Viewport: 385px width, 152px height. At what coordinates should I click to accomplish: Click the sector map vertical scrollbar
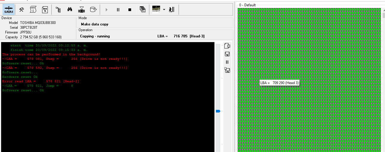pos(383,80)
